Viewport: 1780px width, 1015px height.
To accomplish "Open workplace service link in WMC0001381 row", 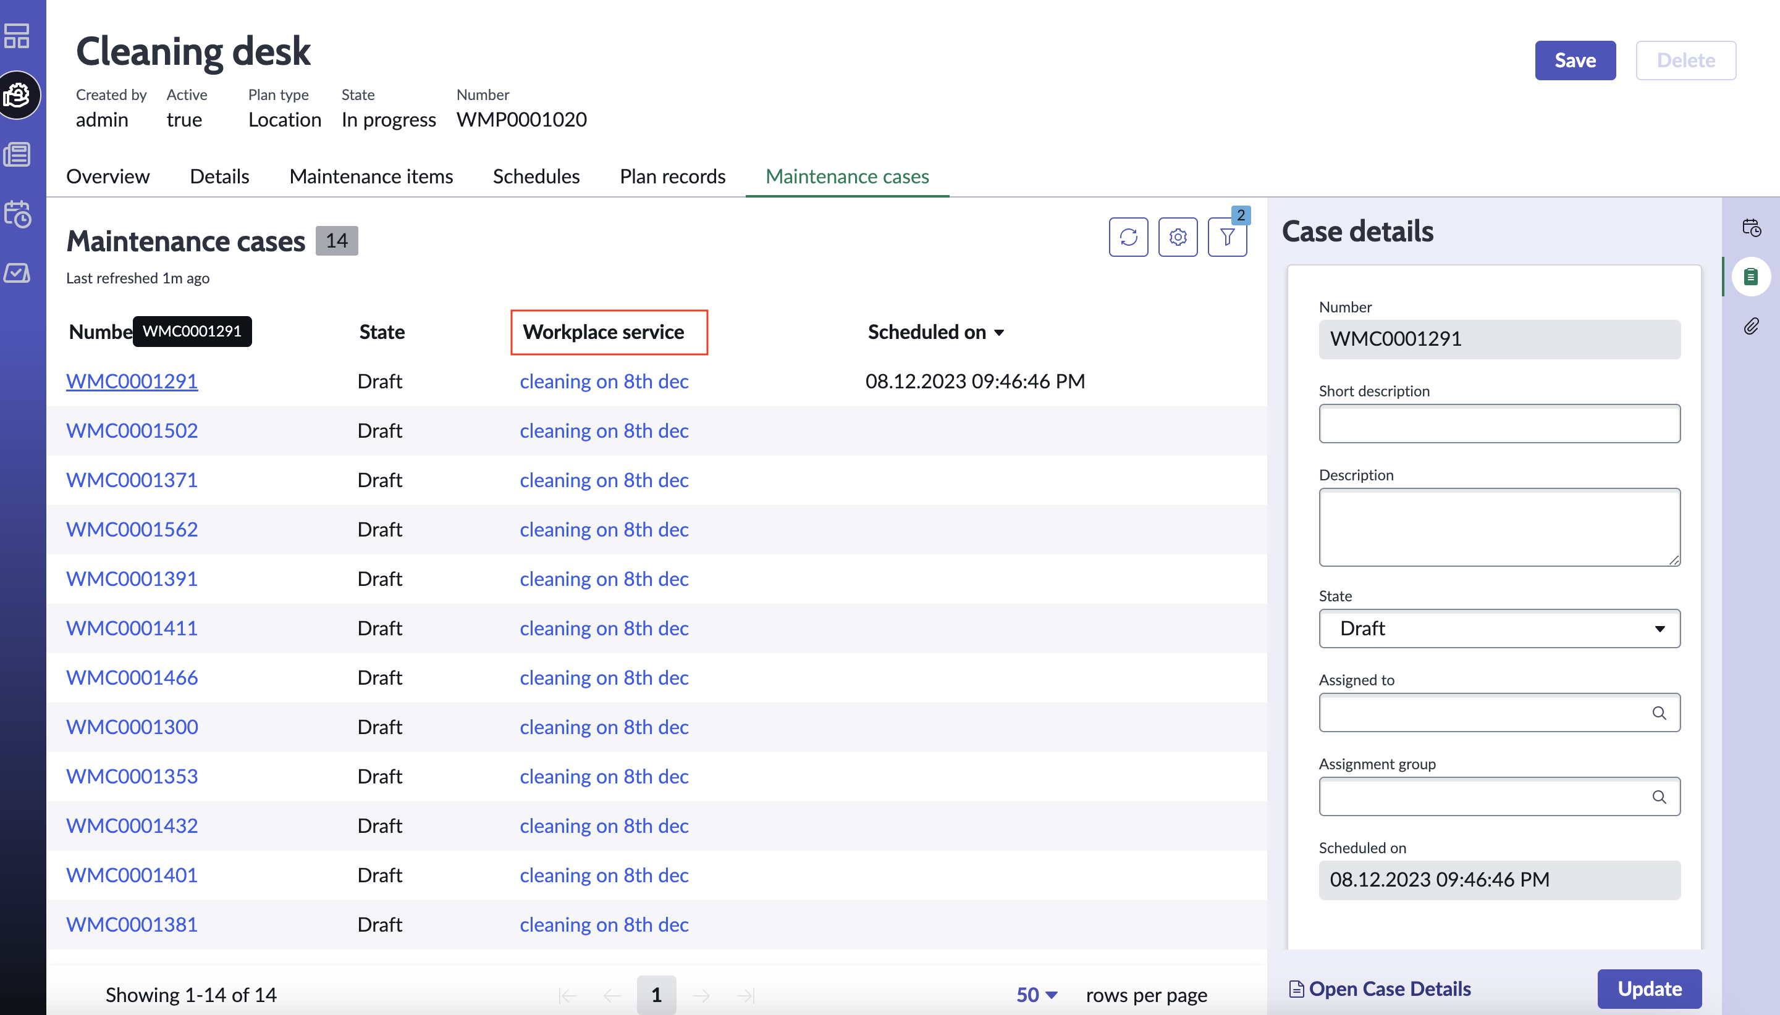I will [x=604, y=924].
